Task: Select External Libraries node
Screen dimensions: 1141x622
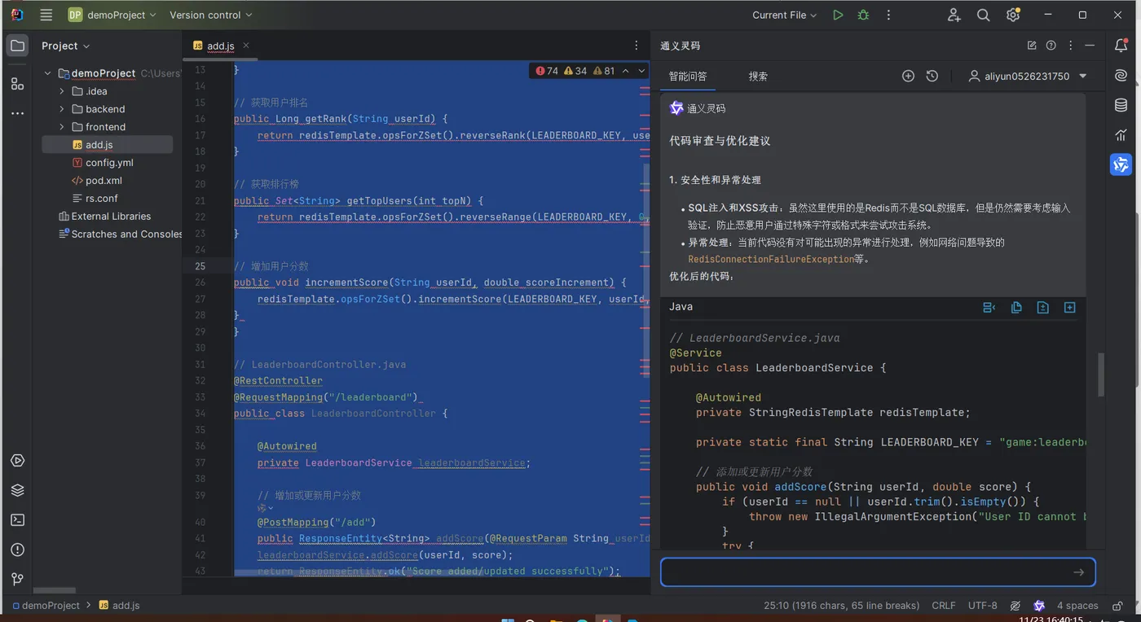Action: tap(107, 217)
